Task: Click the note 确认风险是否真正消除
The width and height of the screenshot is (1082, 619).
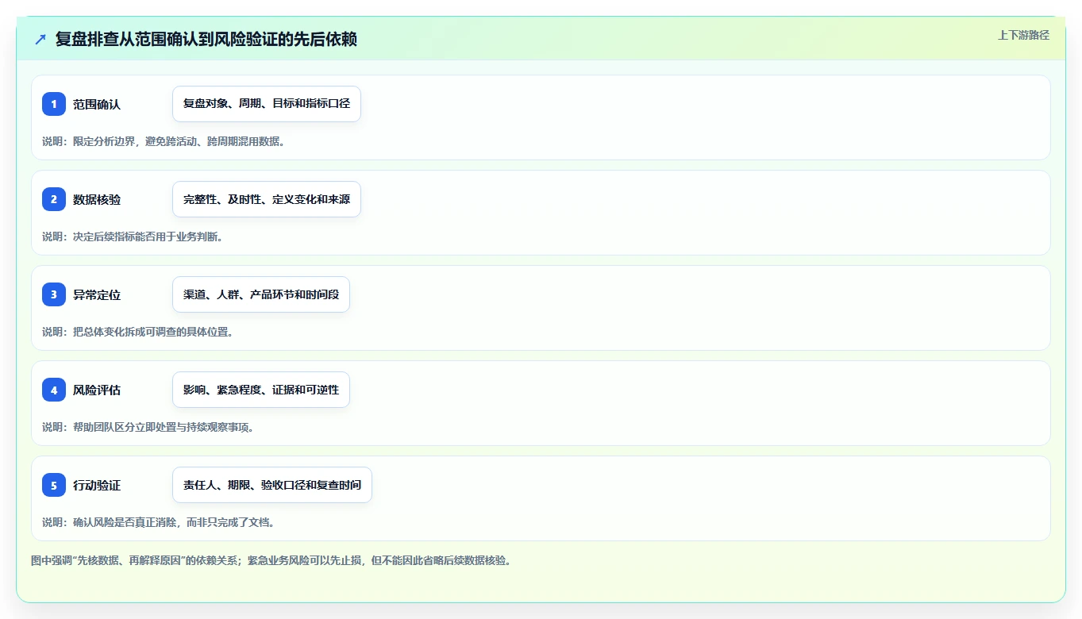Action: click(x=159, y=522)
